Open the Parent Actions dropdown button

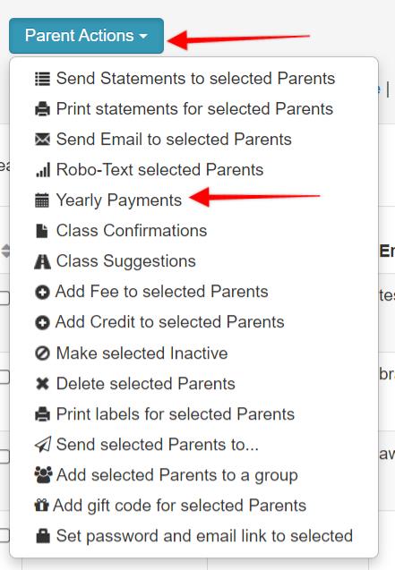coord(86,36)
